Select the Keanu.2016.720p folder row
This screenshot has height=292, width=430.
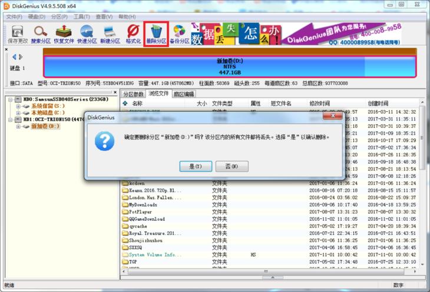270,190
